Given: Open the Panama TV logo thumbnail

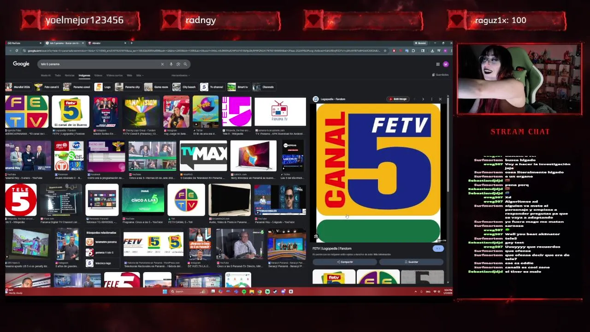Looking at the screenshot, I should tap(280, 112).
